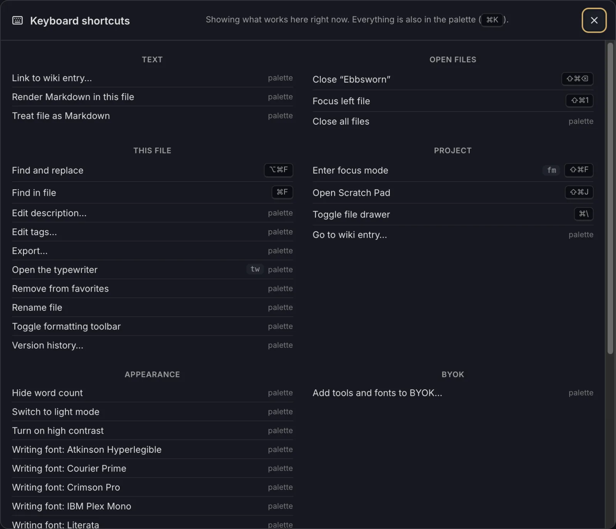Pick 'Writing font: Courier Prime'
616x529 pixels.
(152, 468)
